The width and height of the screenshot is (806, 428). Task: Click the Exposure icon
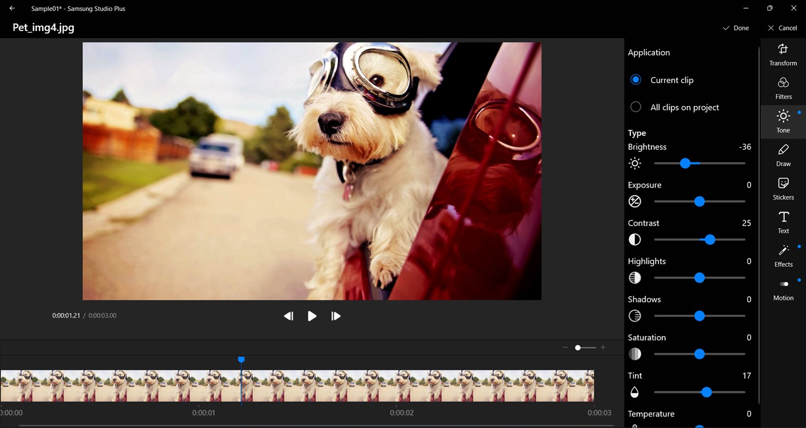point(635,201)
